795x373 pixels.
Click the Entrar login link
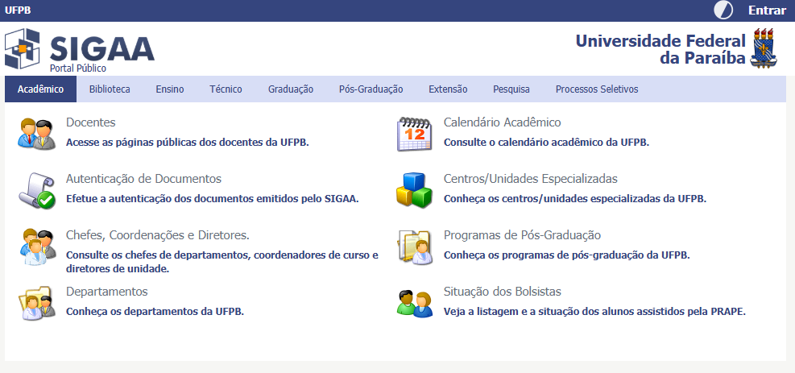[767, 10]
